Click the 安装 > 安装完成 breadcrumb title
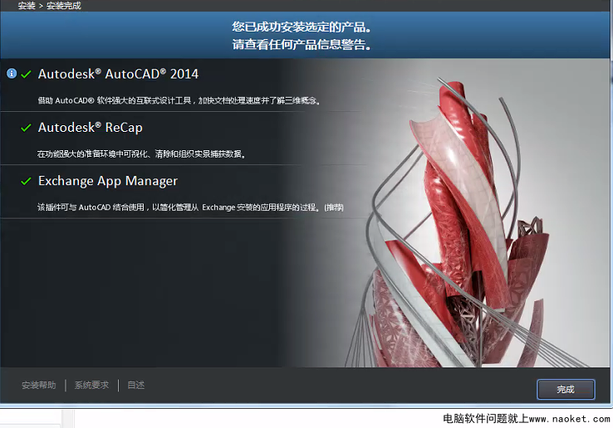This screenshot has height=428, width=613. point(50,6)
